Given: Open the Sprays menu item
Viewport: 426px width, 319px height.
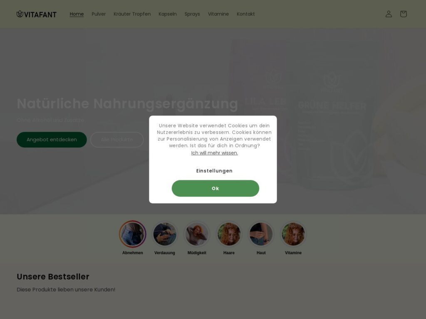Looking at the screenshot, I should click(192, 14).
